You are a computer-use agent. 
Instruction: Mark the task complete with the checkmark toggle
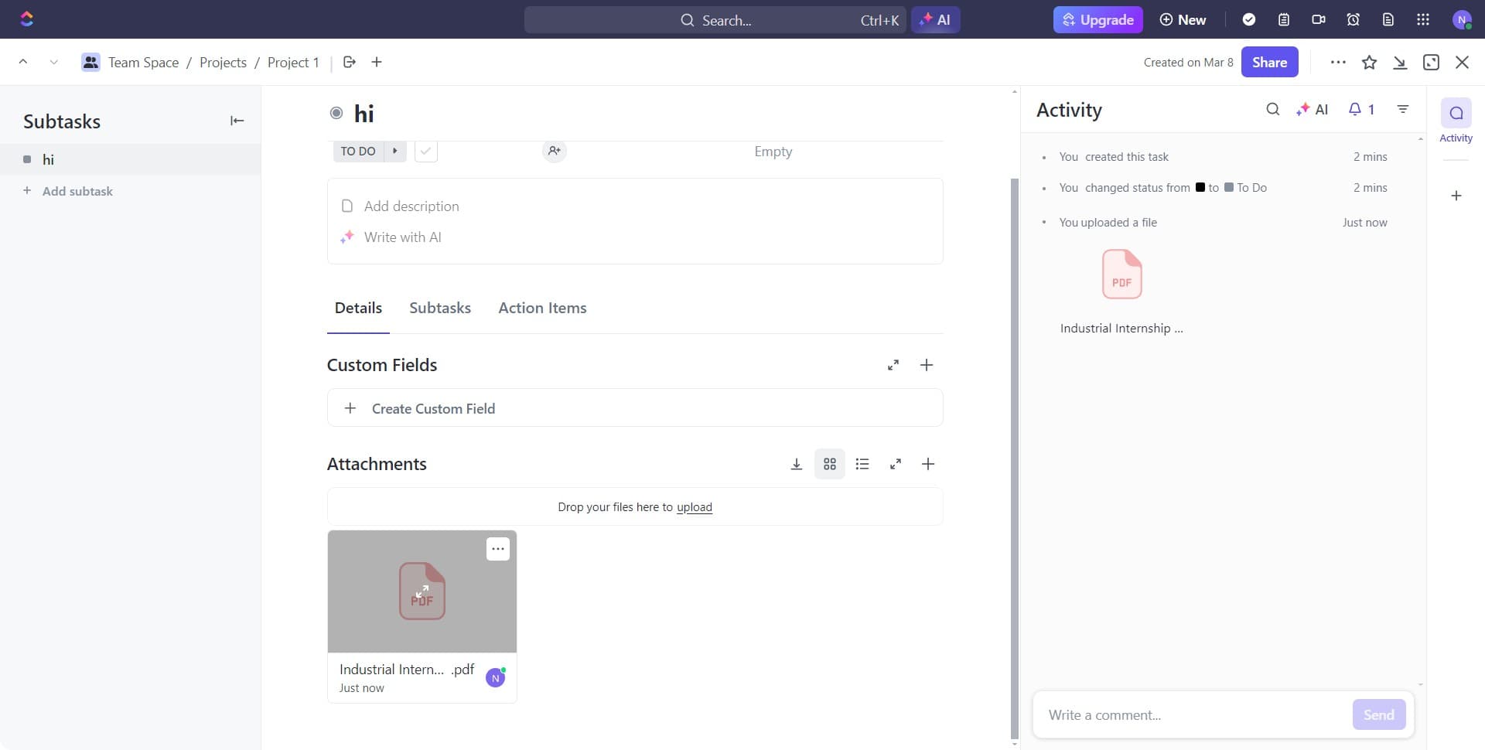426,151
